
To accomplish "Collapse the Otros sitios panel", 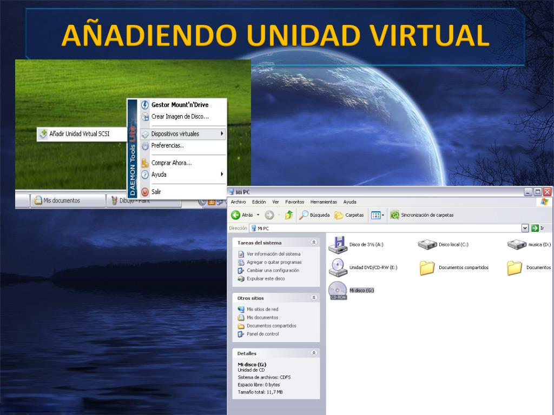I will tap(313, 298).
